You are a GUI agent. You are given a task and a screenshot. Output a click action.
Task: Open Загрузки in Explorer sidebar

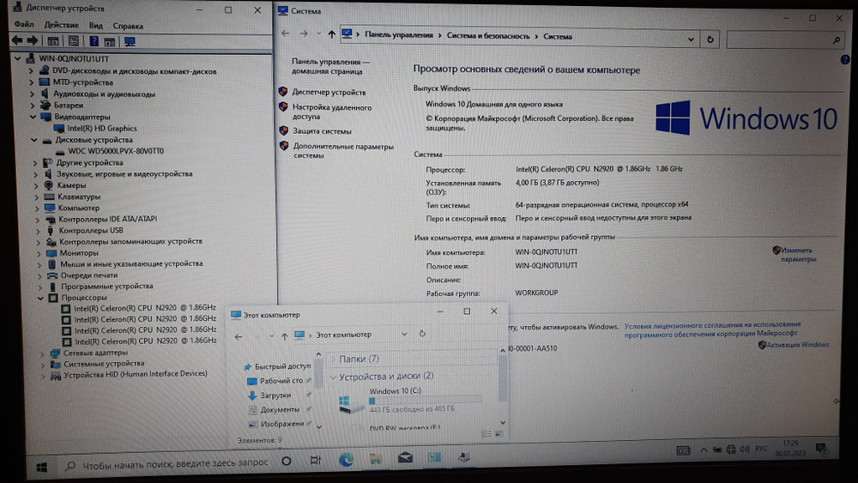click(275, 395)
